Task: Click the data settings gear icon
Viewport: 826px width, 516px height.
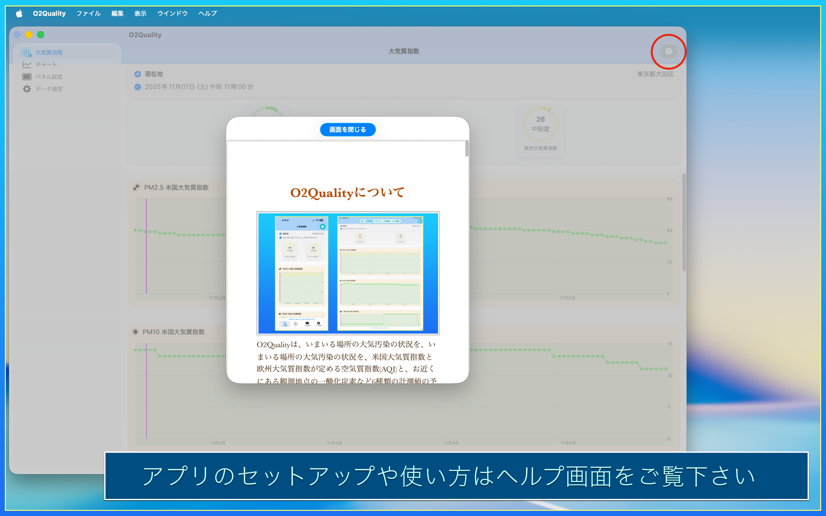Action: (27, 89)
